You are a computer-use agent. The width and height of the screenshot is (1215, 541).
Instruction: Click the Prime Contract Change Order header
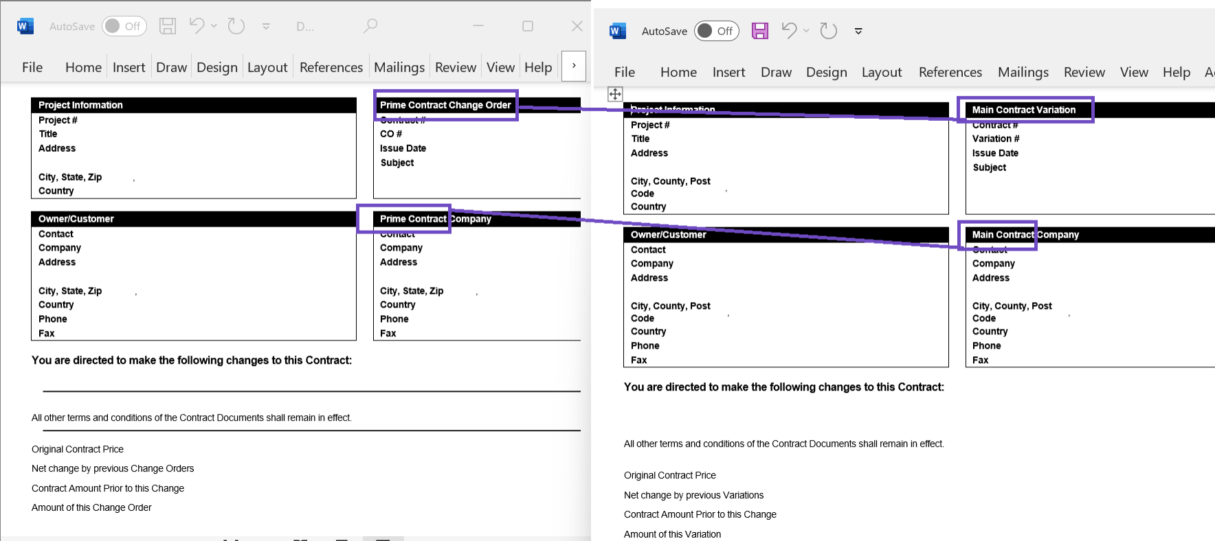pos(445,105)
